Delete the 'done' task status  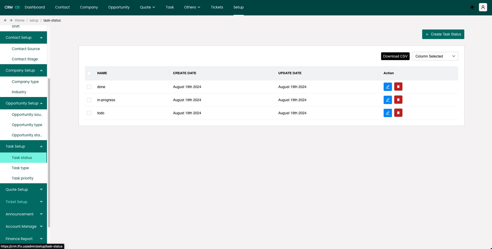[398, 87]
